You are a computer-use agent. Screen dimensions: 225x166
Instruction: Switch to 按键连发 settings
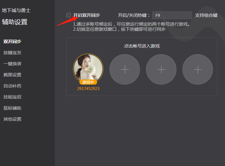[12, 53]
